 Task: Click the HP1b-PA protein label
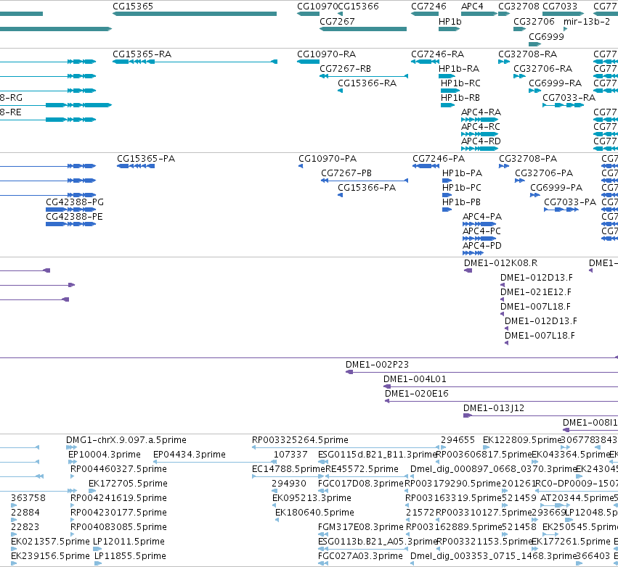(462, 173)
